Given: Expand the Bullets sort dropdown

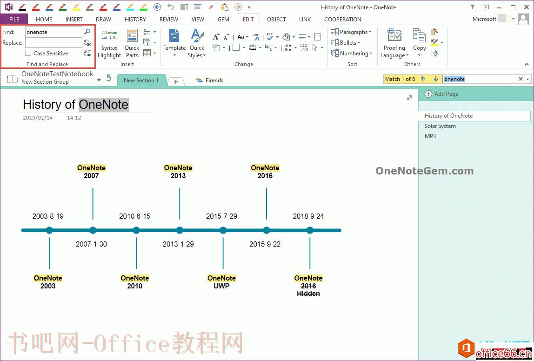Looking at the screenshot, I should click(x=359, y=43).
